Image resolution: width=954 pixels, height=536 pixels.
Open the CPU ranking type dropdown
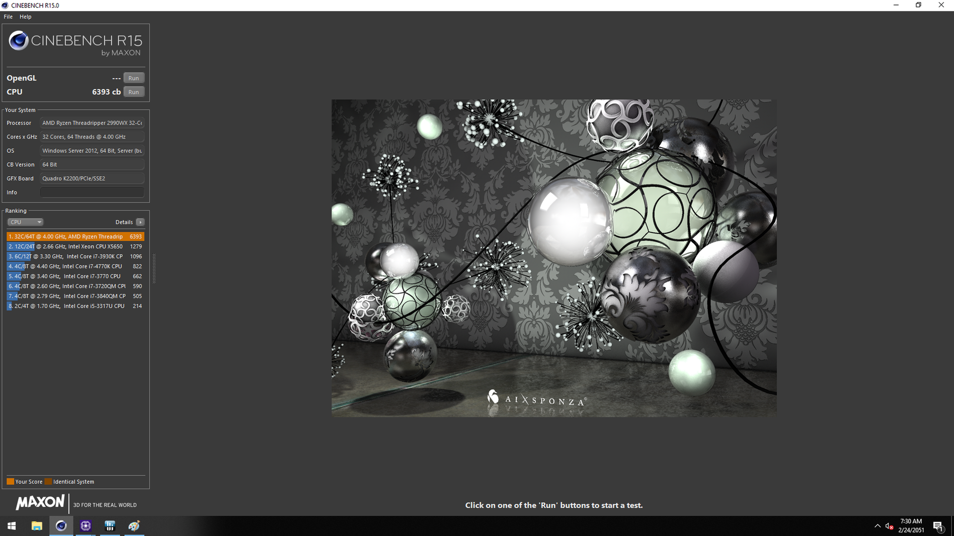(x=25, y=222)
